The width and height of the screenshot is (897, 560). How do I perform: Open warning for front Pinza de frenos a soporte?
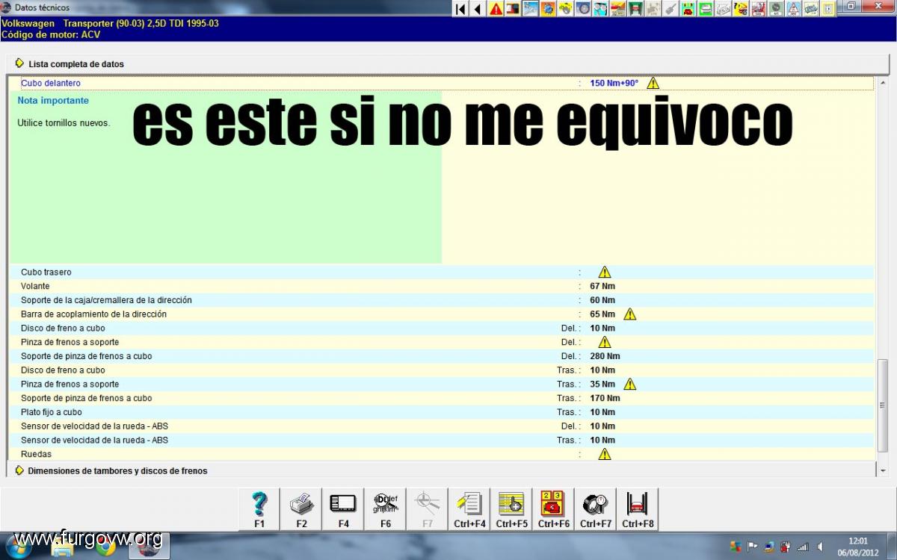(x=604, y=342)
